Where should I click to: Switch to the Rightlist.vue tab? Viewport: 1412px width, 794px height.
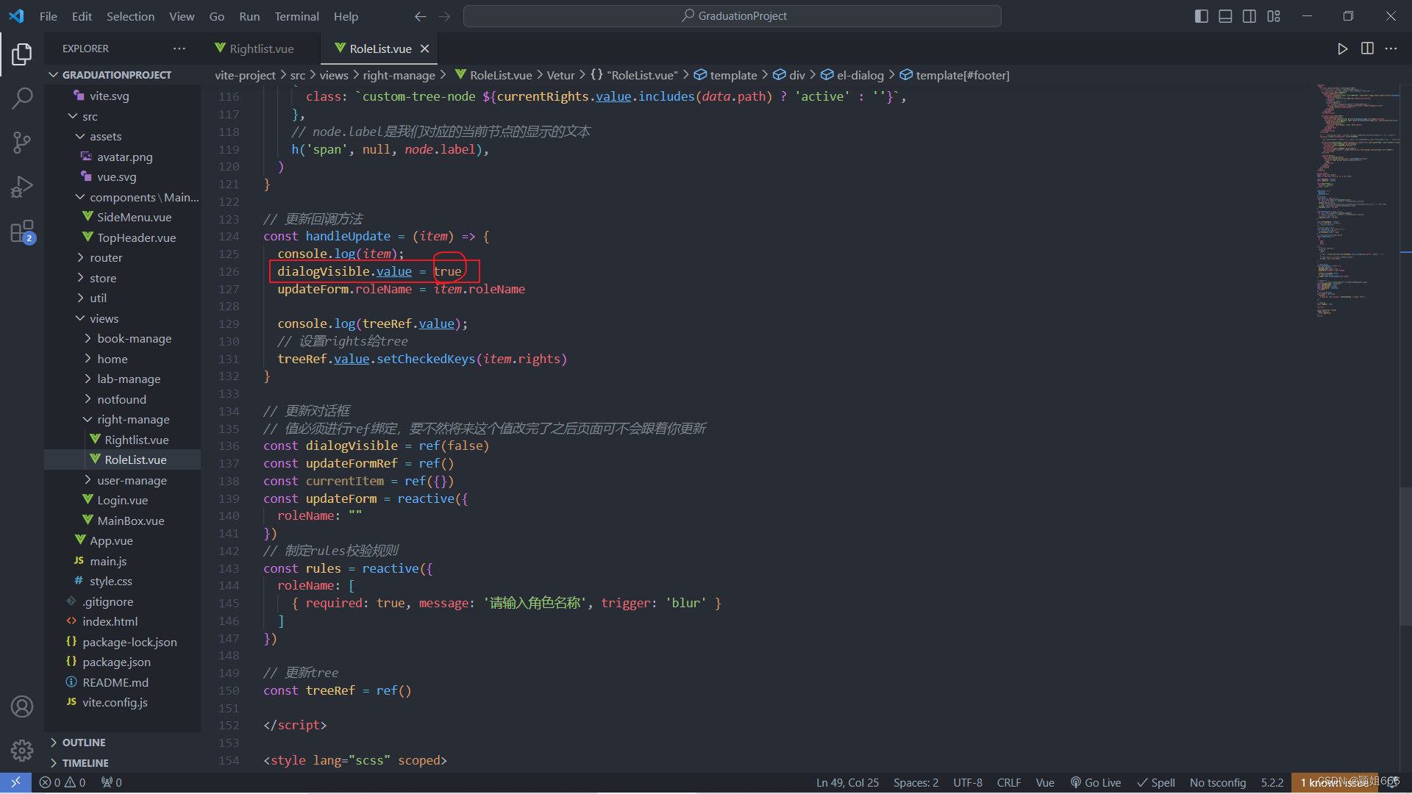point(261,49)
